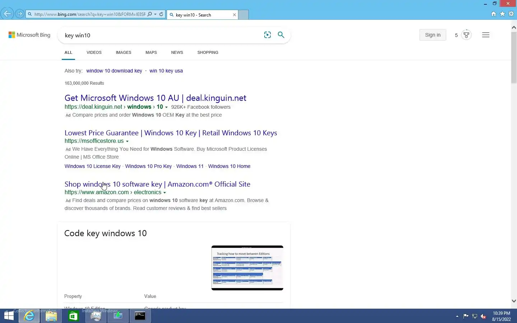Open the Installing Windows taskbar item
Viewport: 517px width, 323px height.
point(96,316)
